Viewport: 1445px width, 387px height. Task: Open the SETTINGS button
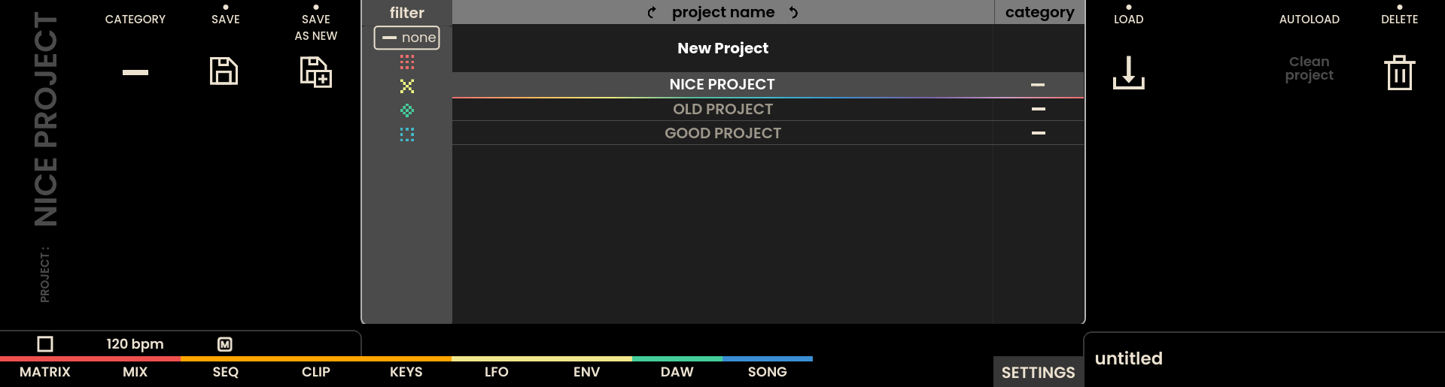pyautogui.click(x=1038, y=373)
